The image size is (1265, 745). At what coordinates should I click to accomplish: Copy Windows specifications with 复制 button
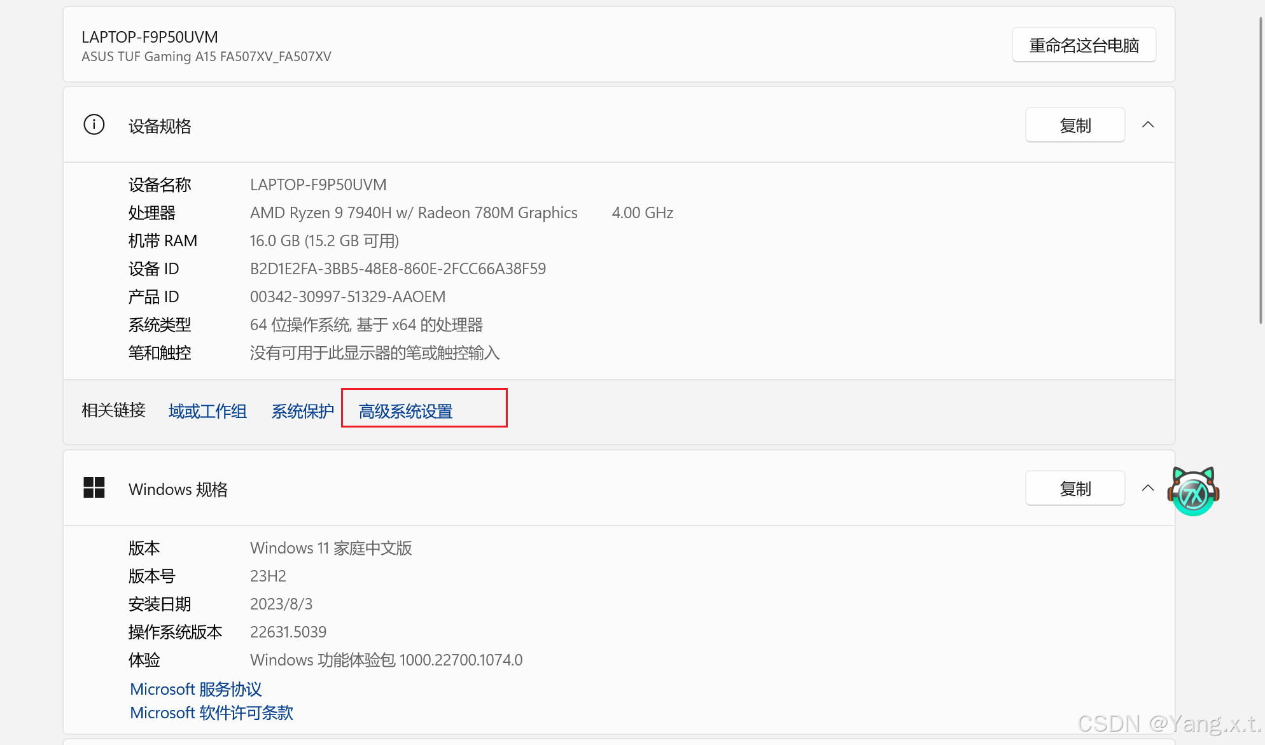[1075, 489]
